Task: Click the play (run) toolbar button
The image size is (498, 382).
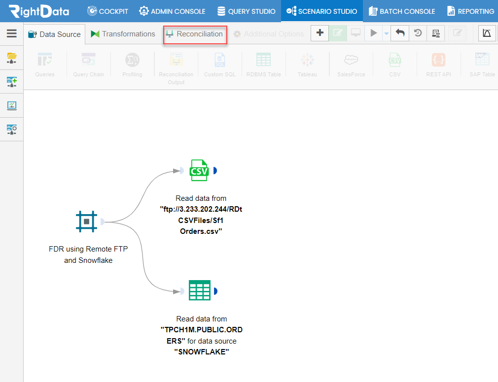Action: (x=374, y=33)
